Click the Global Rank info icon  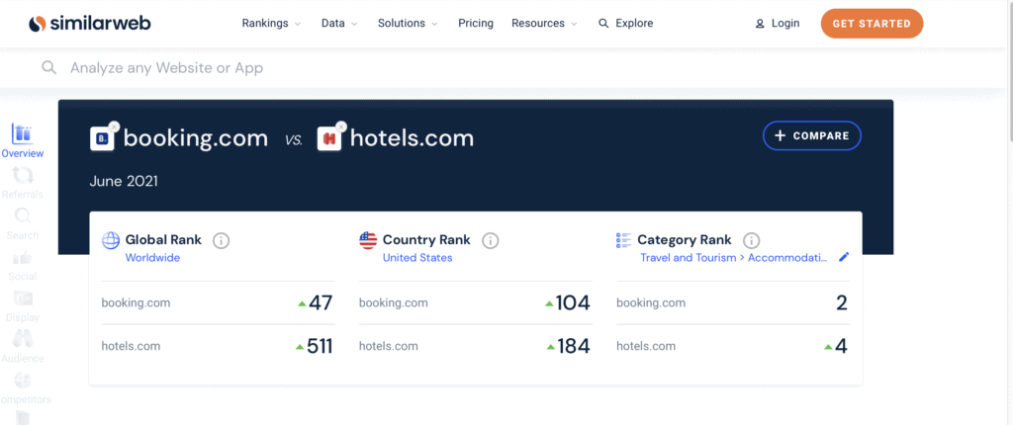pos(222,240)
